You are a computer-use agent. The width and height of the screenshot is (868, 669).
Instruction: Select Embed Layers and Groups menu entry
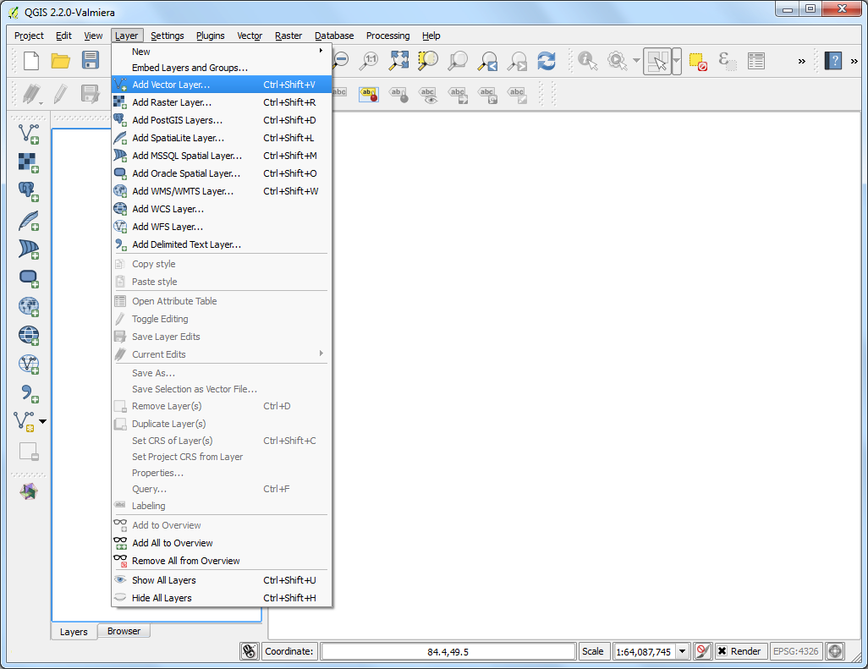pos(222,68)
